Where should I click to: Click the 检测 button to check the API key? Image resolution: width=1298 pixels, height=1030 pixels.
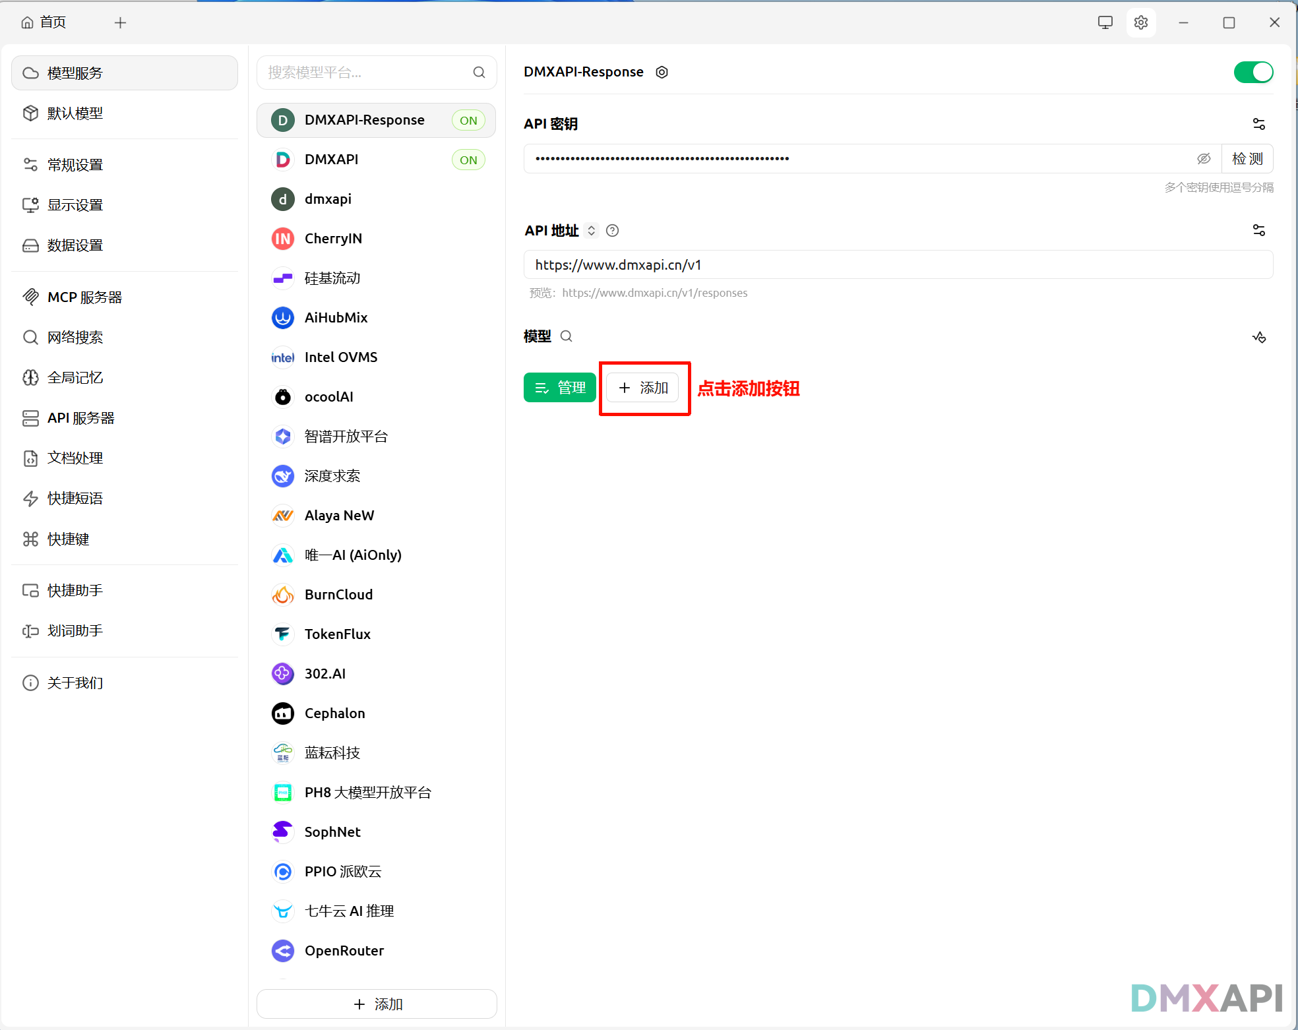point(1247,159)
